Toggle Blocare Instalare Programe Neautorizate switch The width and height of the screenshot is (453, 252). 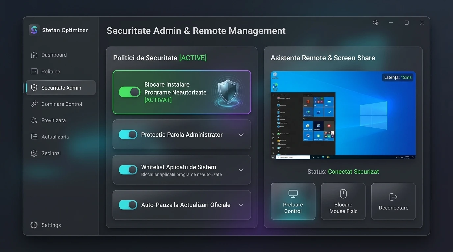pos(129,92)
